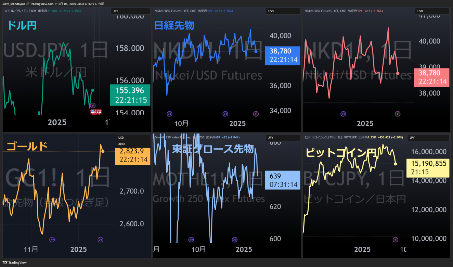Click the 日経先物 title label

(x=174, y=25)
